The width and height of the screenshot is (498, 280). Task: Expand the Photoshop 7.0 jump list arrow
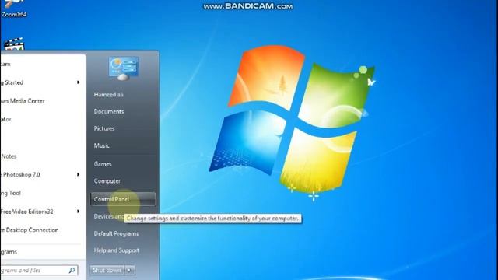coord(78,174)
